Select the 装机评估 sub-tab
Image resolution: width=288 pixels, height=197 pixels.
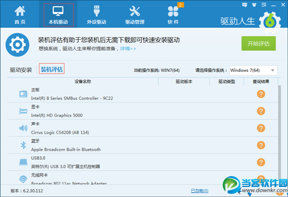[x=52, y=70]
